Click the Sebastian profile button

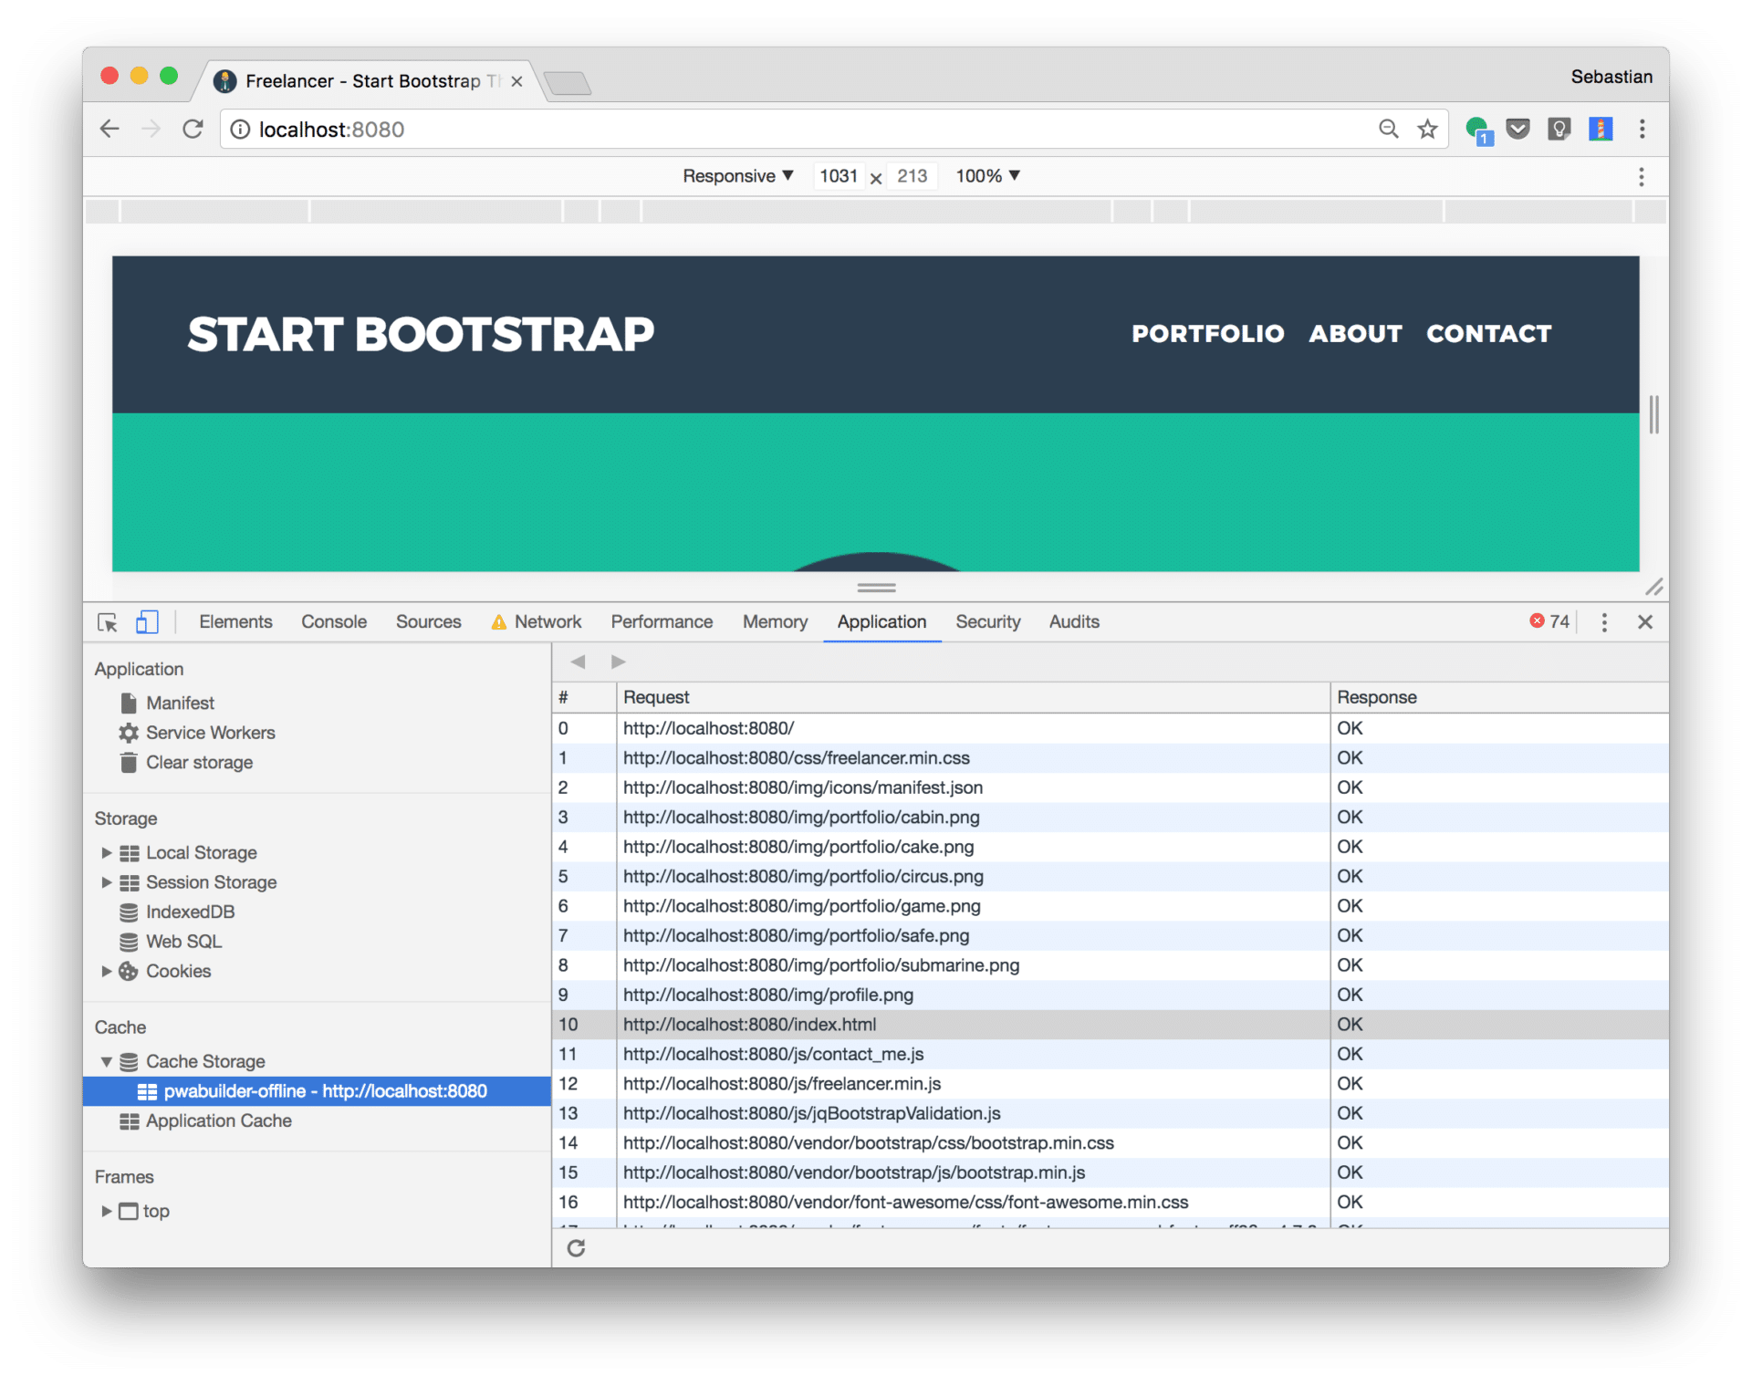(x=1611, y=77)
